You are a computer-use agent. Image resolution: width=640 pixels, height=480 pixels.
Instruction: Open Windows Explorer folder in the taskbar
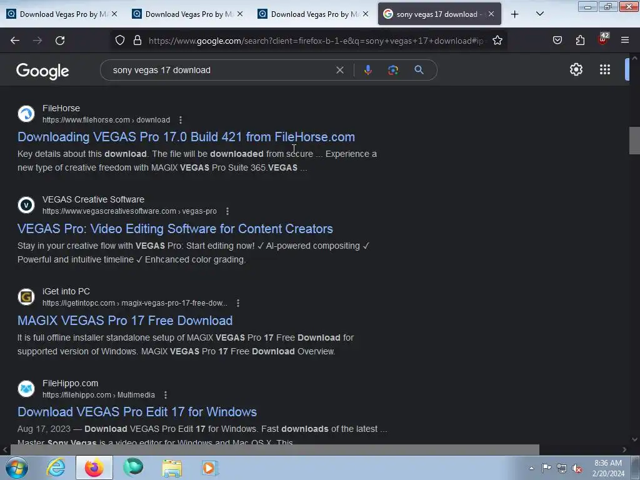coord(172,467)
